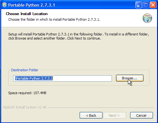The image size is (158, 123).
Task: Click the NSIS globe icon in the header
Action: coord(147,18)
